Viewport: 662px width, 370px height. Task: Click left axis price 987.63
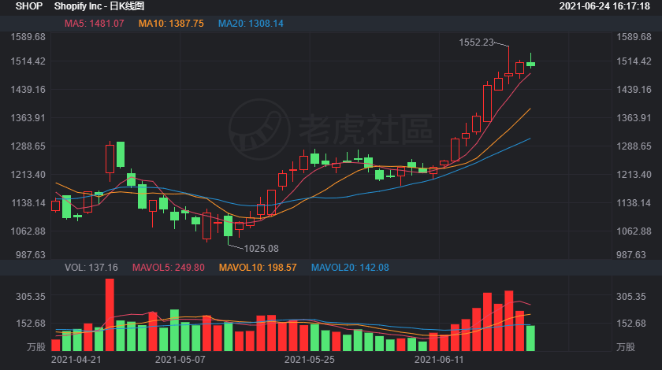pos(31,255)
